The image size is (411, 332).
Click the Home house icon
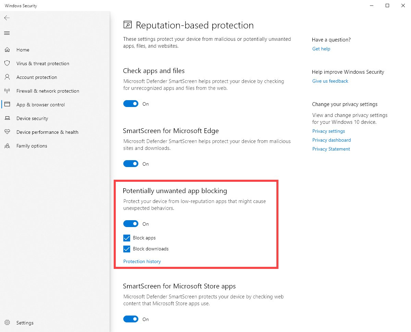click(x=7, y=50)
